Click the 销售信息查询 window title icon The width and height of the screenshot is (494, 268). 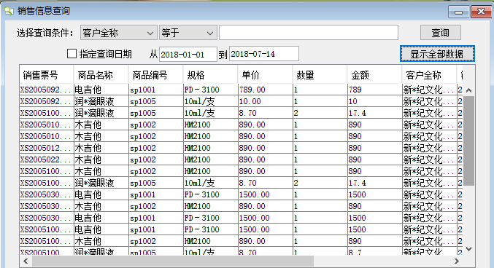pos(9,11)
